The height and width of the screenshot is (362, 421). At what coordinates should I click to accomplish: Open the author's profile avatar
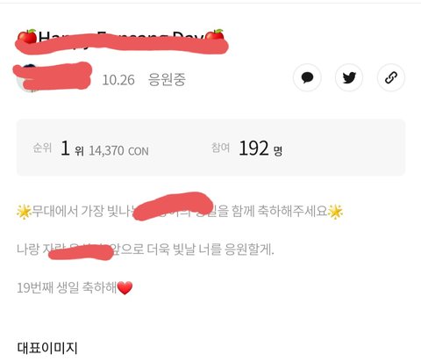26,78
